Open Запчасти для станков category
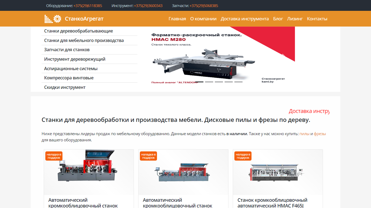Screen dimensions: 371x208 pos(89,50)
